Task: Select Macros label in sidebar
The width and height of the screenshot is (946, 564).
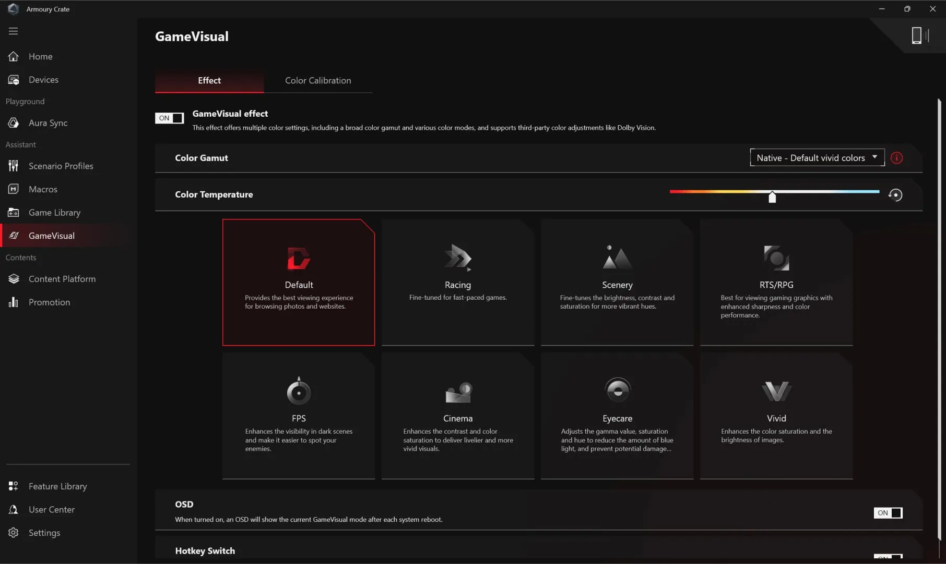Action: click(x=43, y=189)
